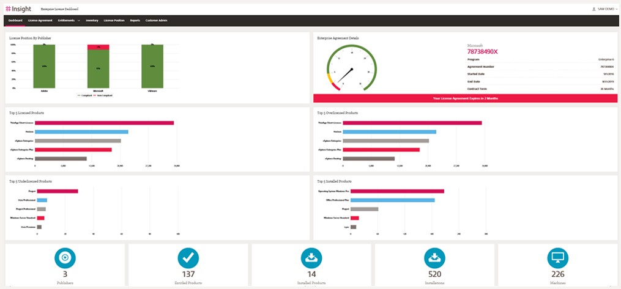Click vSphere Enterprise Plus bar in Licensed Products

73,150
